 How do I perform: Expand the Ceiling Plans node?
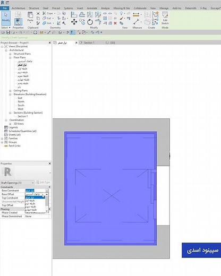pyautogui.click(x=10, y=91)
